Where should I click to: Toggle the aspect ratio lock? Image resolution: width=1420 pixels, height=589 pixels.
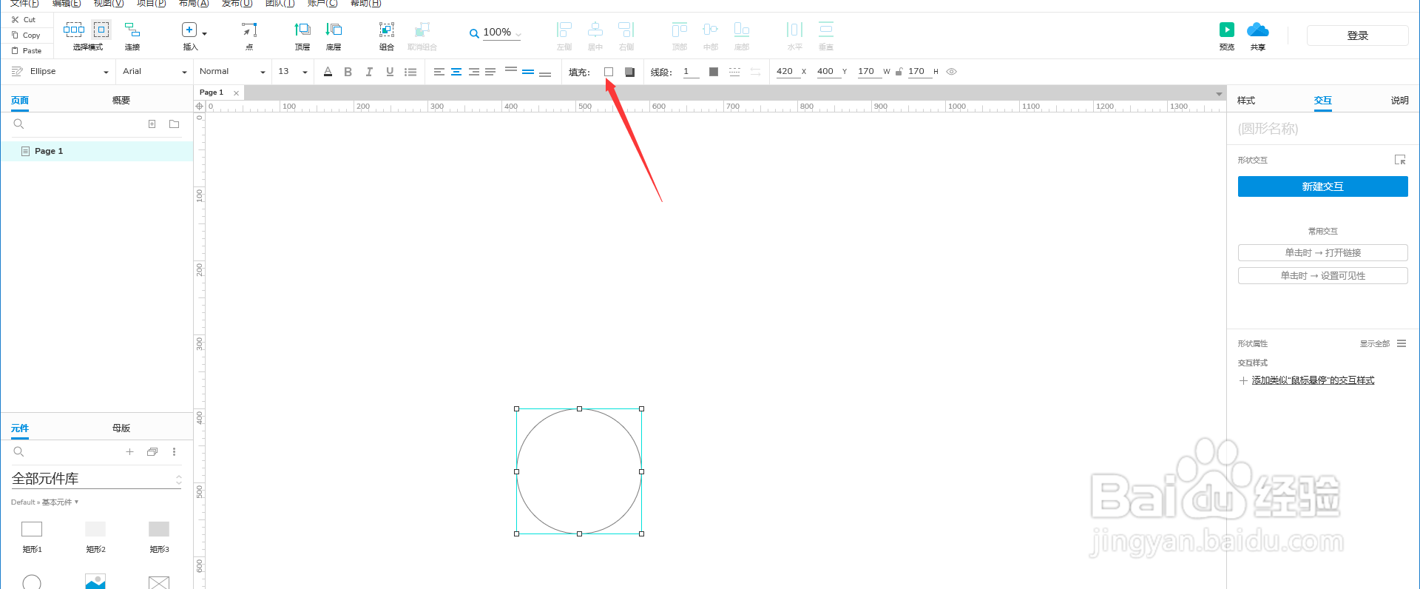pyautogui.click(x=899, y=72)
